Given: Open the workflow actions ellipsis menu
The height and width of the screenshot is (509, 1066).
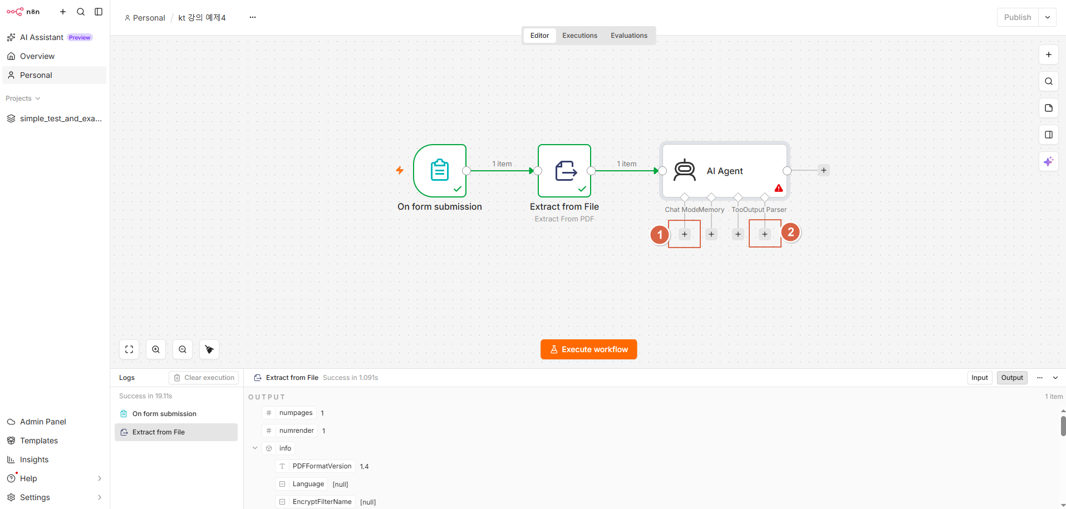Looking at the screenshot, I should click(x=253, y=17).
